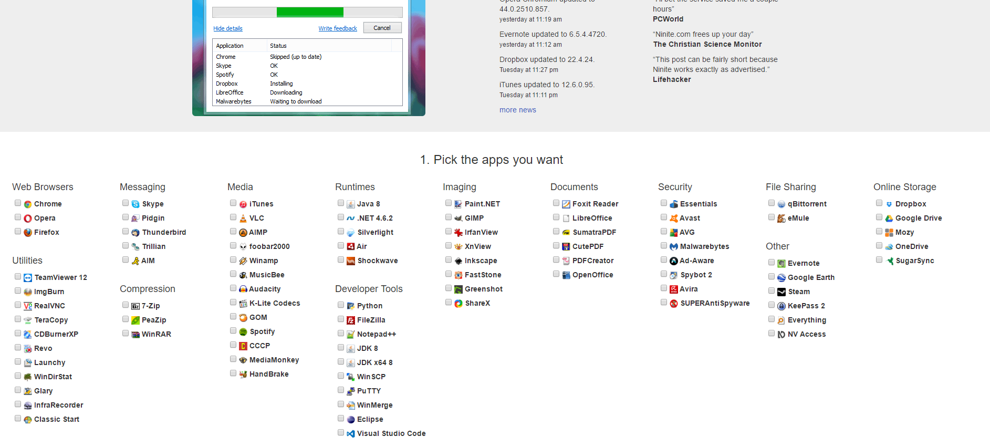Click the VLC cone icon

pyautogui.click(x=243, y=219)
